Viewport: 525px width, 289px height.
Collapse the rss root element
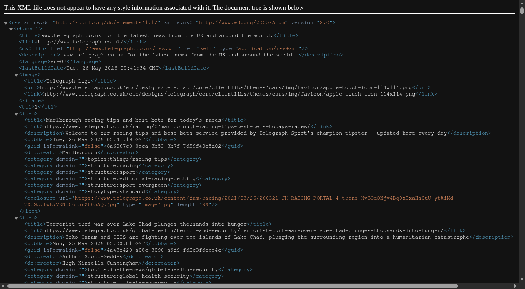[6, 23]
